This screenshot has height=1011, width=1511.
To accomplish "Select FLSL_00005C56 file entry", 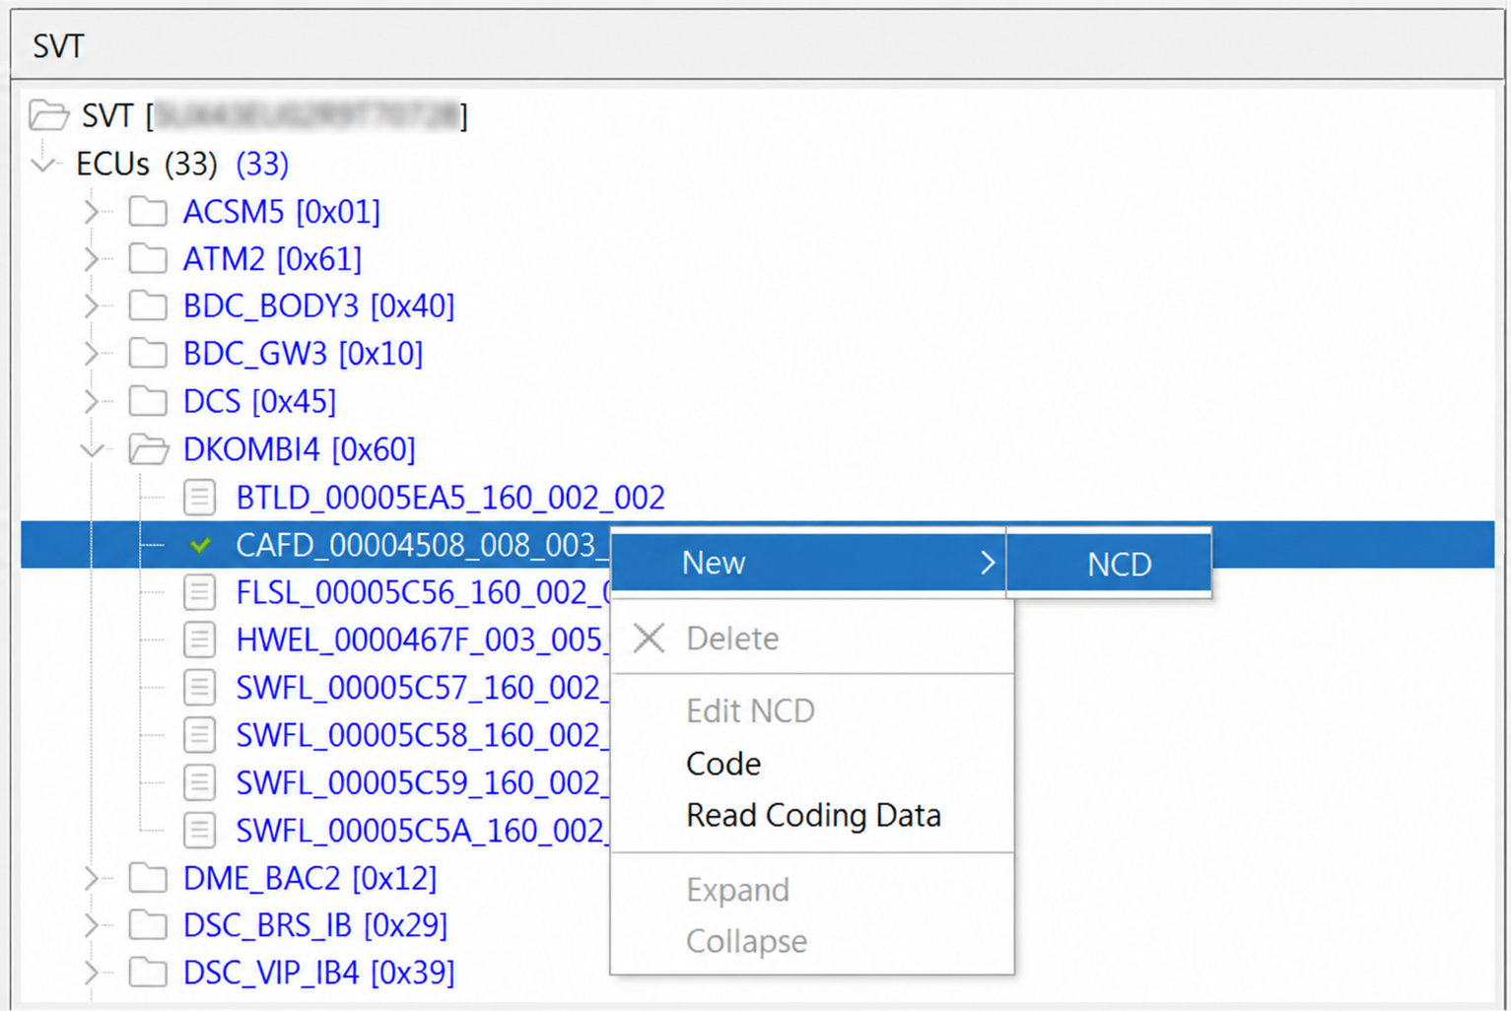I will [423, 593].
